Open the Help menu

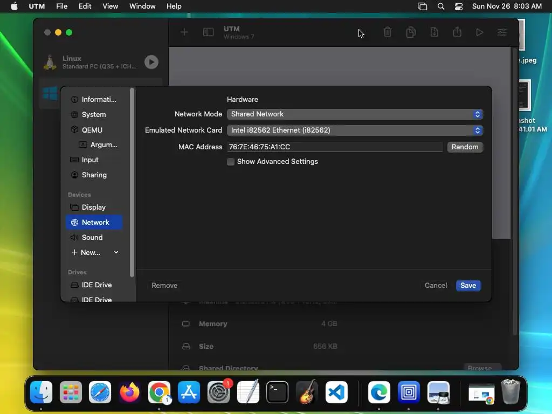click(x=174, y=6)
